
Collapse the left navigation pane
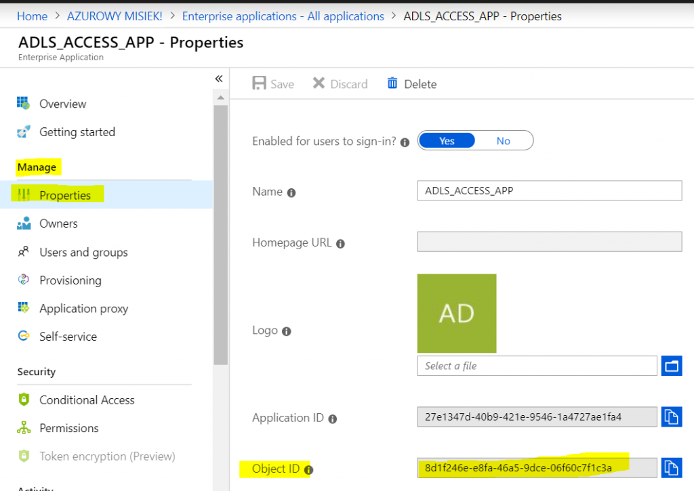[x=218, y=79]
